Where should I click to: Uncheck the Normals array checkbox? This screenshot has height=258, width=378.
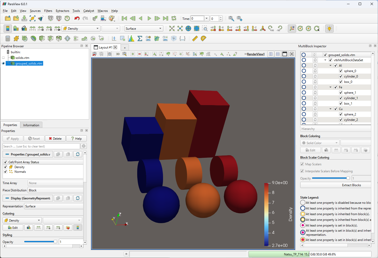(5, 171)
